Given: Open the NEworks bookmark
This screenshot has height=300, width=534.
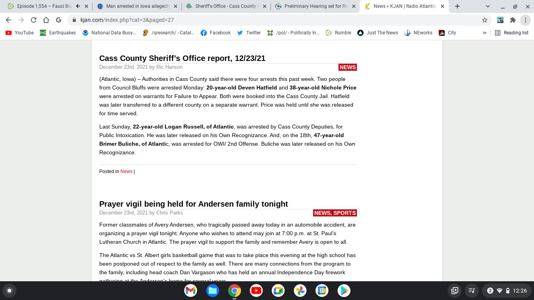Looking at the screenshot, I should [x=419, y=33].
